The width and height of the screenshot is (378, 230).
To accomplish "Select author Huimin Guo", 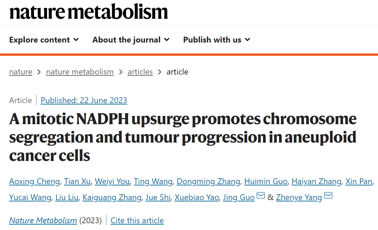I will (266, 181).
